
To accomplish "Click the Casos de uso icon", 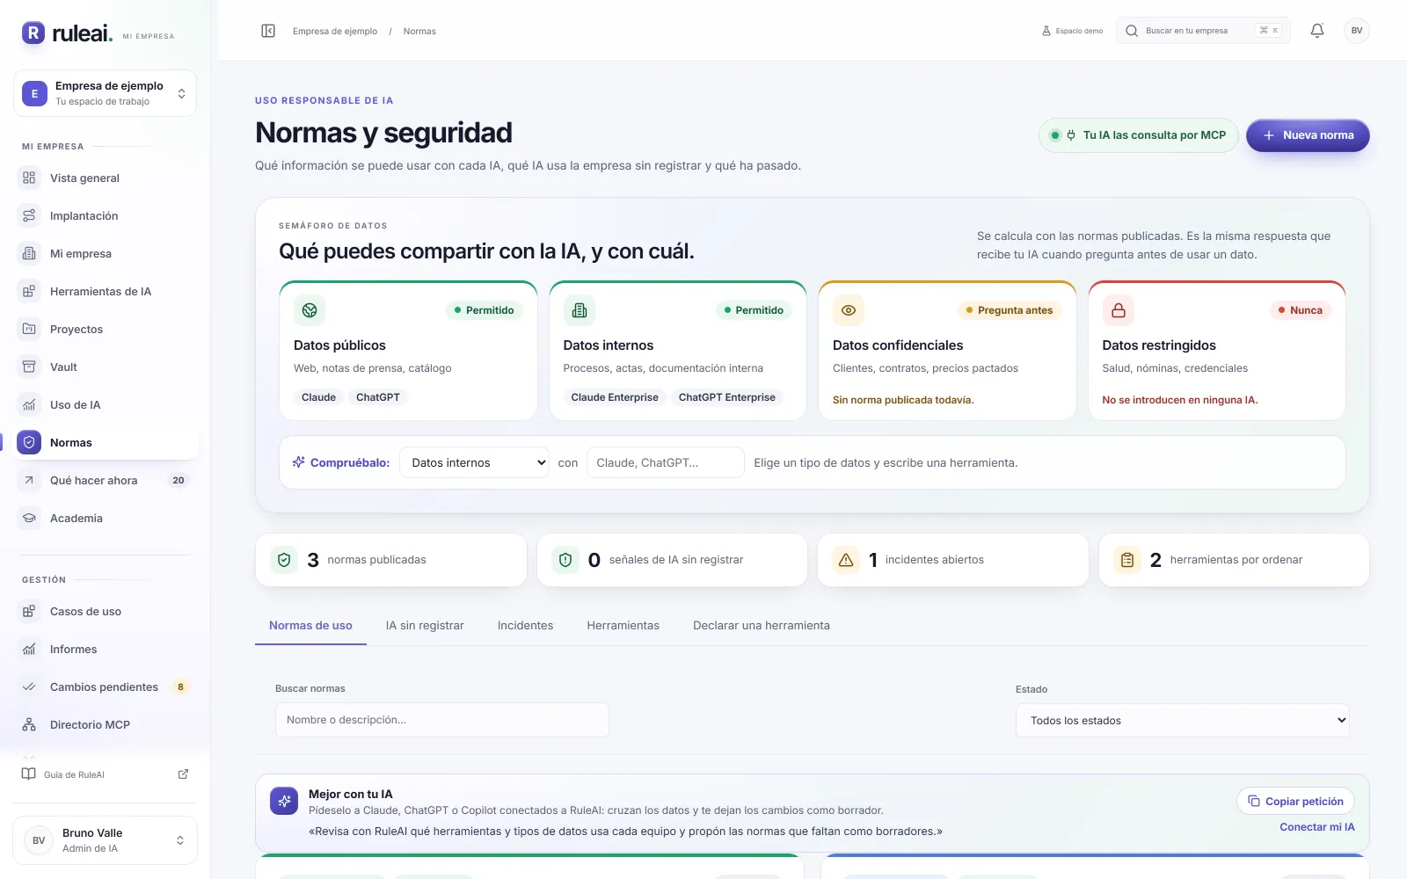I will tap(29, 611).
